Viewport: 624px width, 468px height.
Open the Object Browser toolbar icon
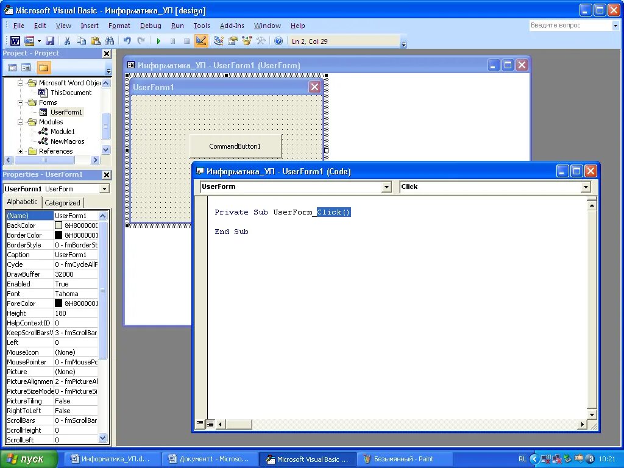pyautogui.click(x=247, y=41)
